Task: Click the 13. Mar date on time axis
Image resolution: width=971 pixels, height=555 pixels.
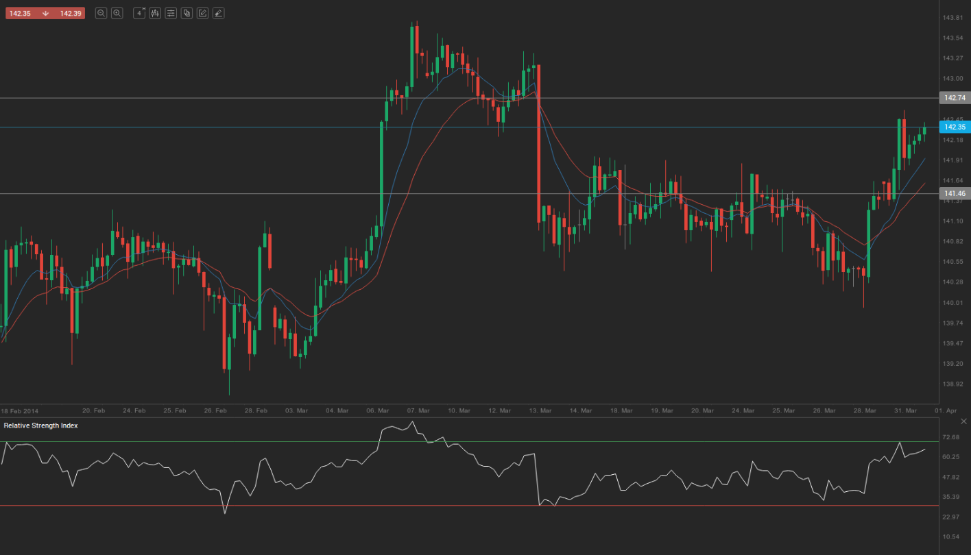Action: click(540, 410)
